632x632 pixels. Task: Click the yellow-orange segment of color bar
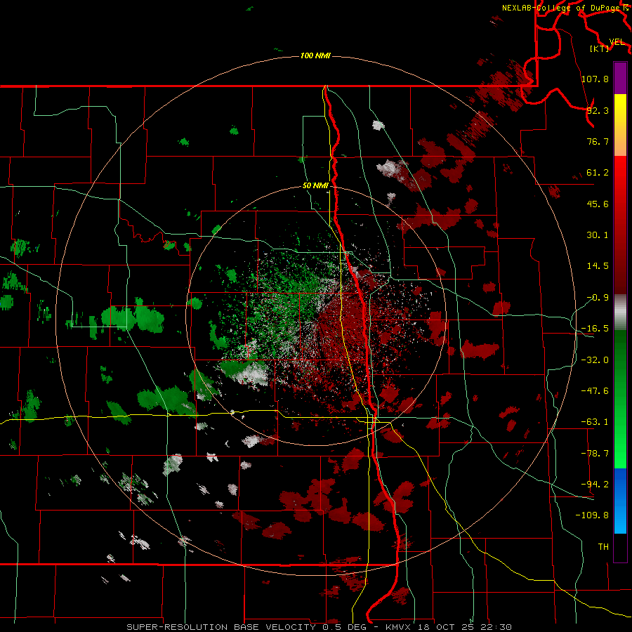pyautogui.click(x=620, y=125)
